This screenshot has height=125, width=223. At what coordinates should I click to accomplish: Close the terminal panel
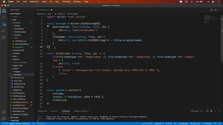pos(219,111)
